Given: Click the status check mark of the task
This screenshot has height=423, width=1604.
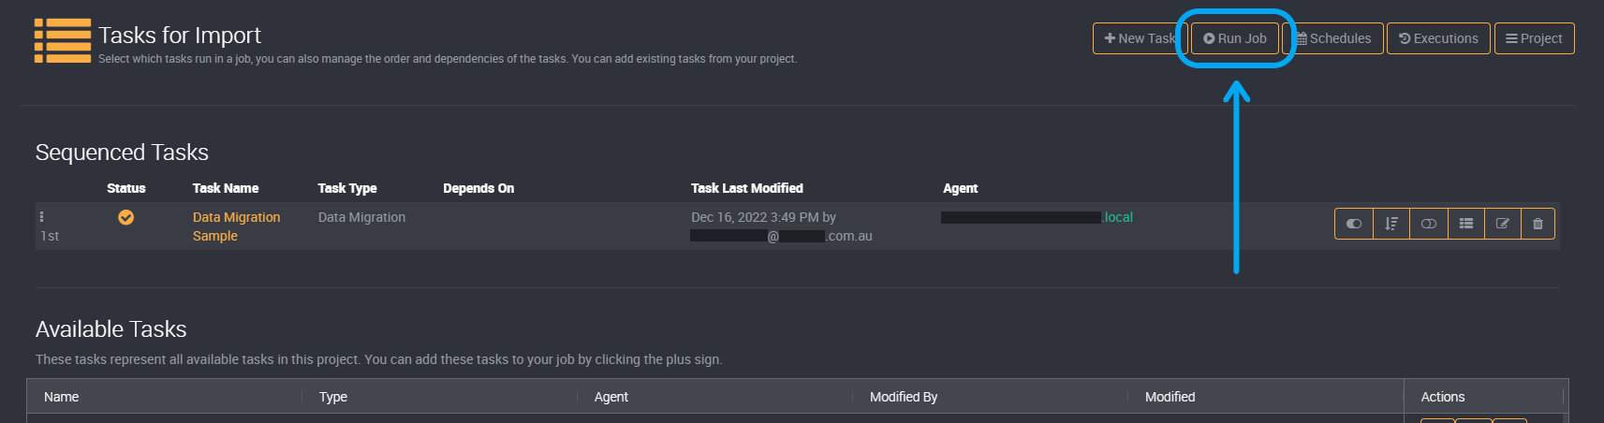Looking at the screenshot, I should 125,217.
